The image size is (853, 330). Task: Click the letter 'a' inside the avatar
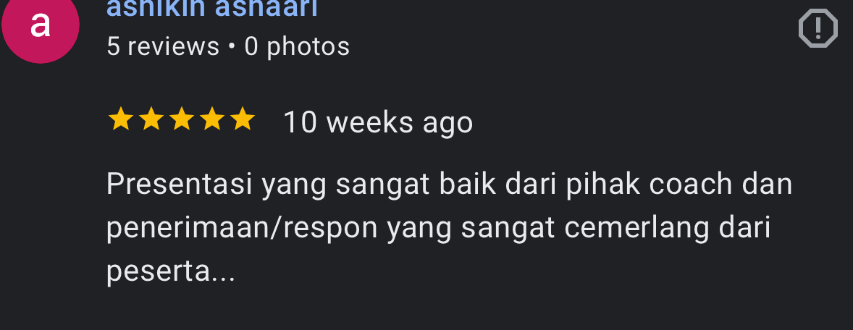click(x=41, y=25)
